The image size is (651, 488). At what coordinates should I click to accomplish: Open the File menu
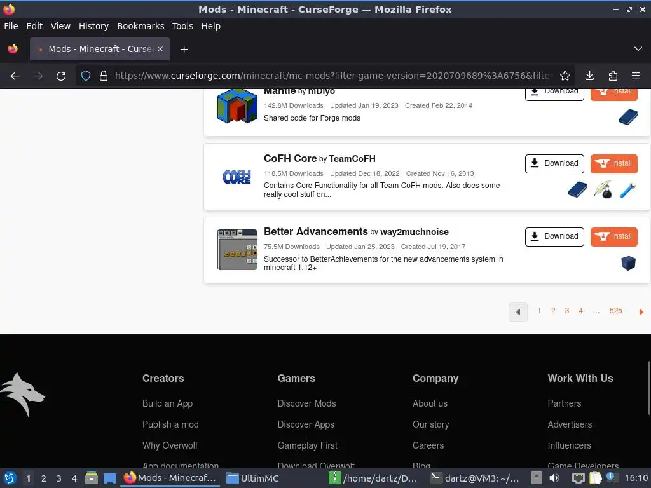(11, 26)
